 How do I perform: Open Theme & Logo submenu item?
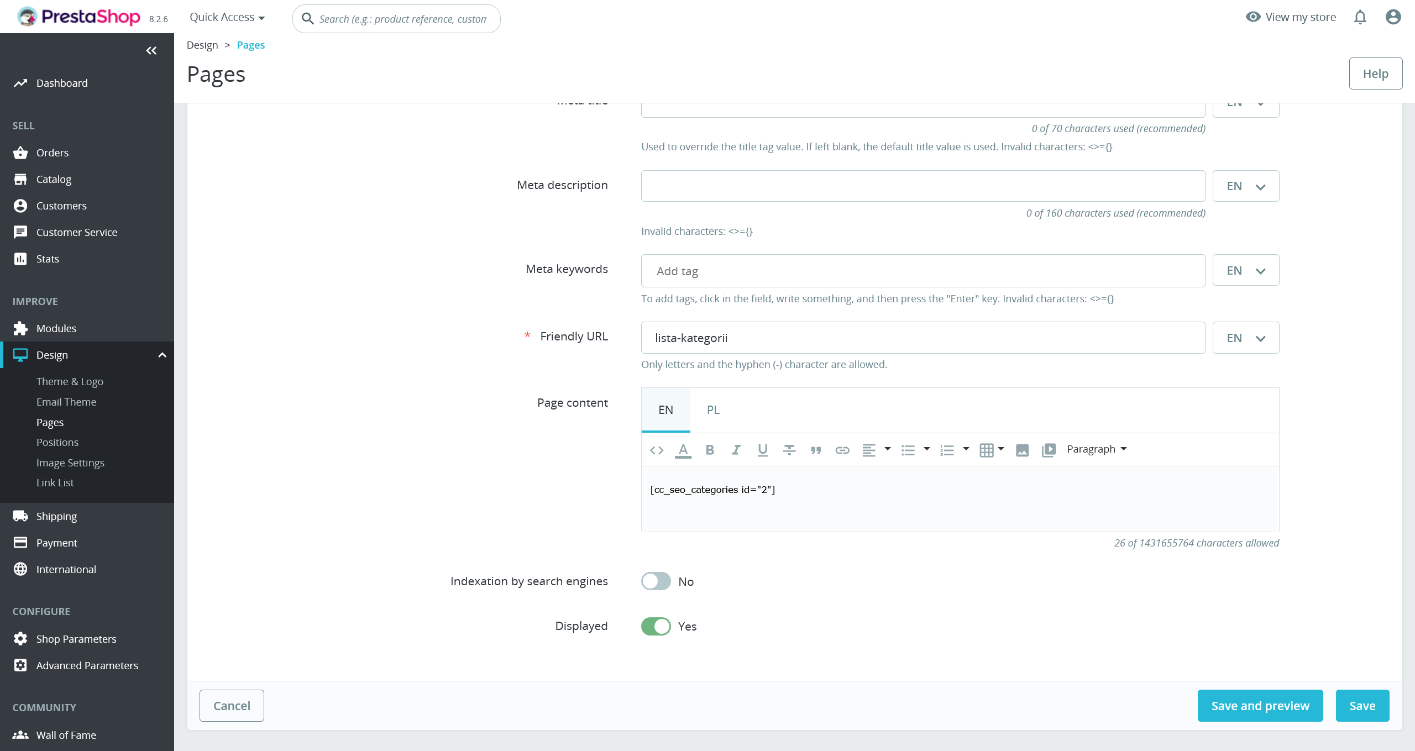70,381
